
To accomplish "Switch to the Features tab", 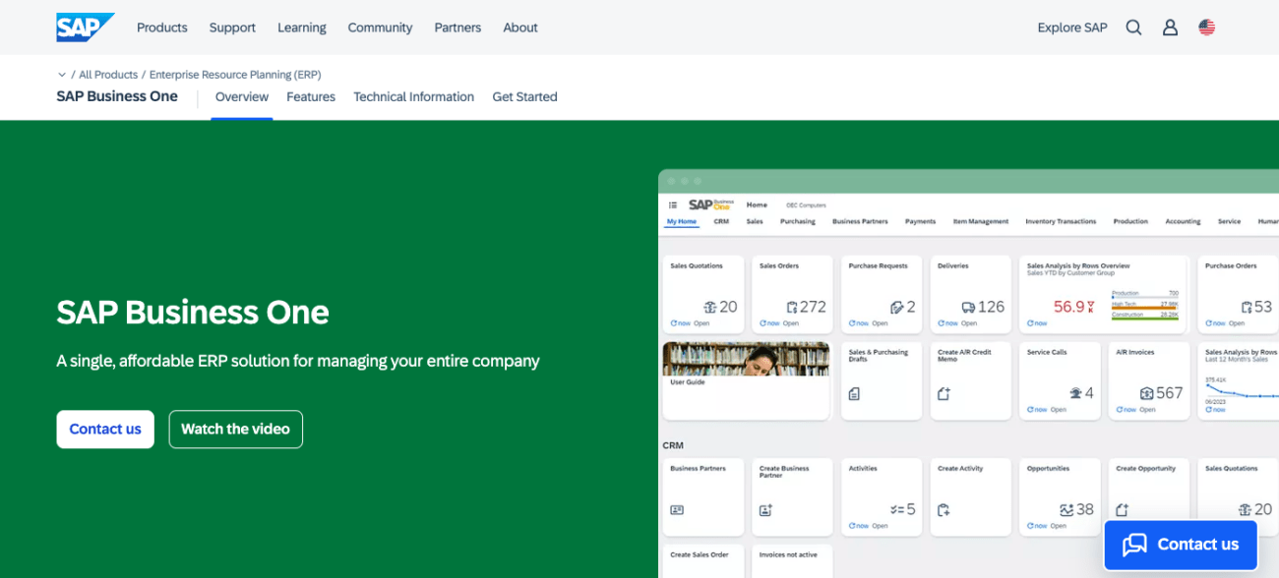I will (311, 97).
